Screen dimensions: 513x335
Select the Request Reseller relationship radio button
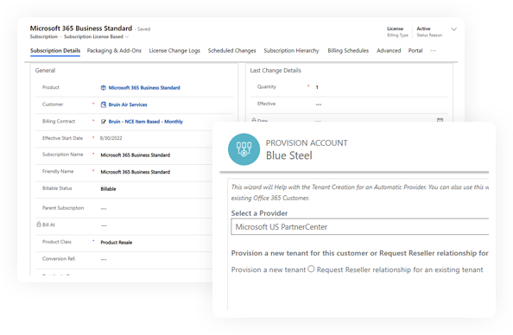[311, 269]
